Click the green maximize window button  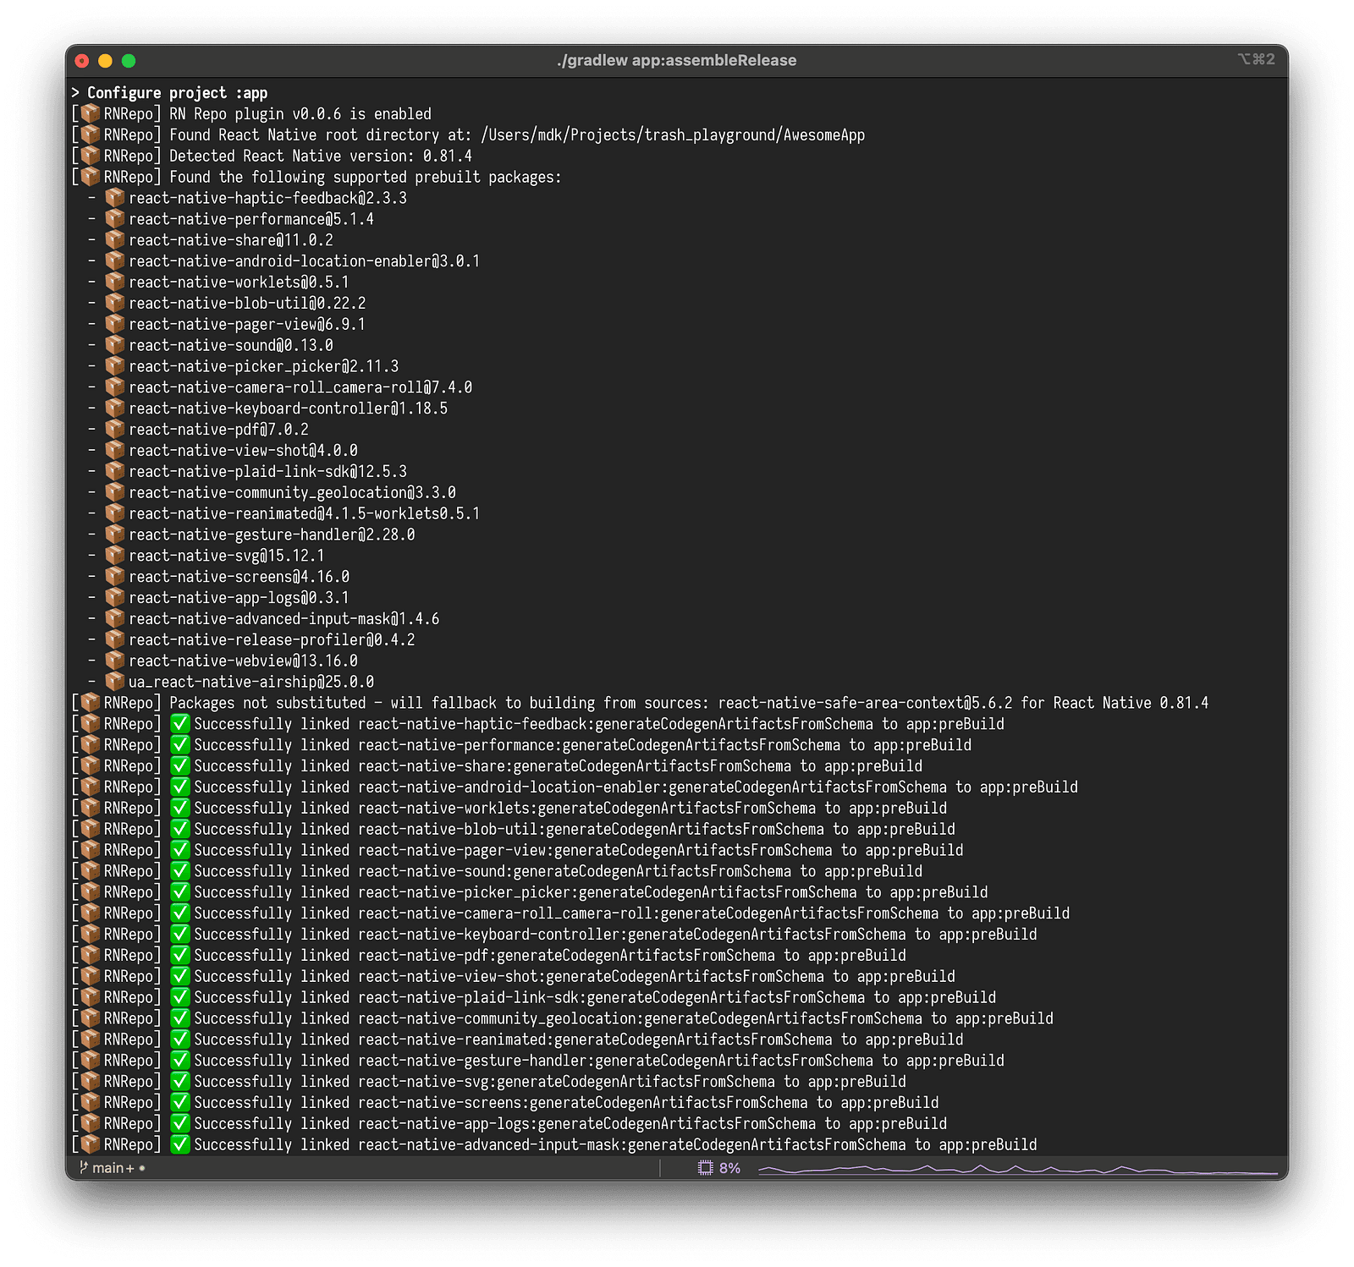[x=129, y=60]
